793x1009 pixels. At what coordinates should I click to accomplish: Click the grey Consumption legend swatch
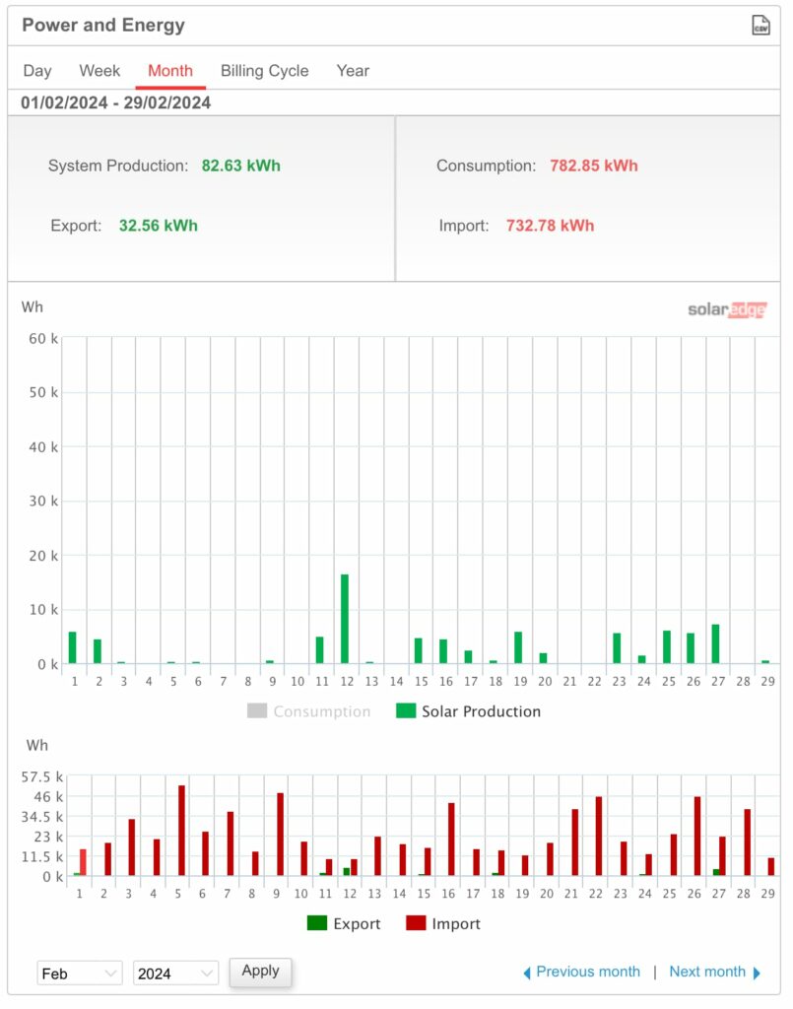(x=256, y=710)
